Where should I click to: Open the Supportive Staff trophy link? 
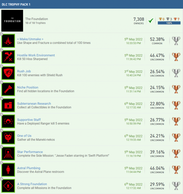tap(29, 120)
